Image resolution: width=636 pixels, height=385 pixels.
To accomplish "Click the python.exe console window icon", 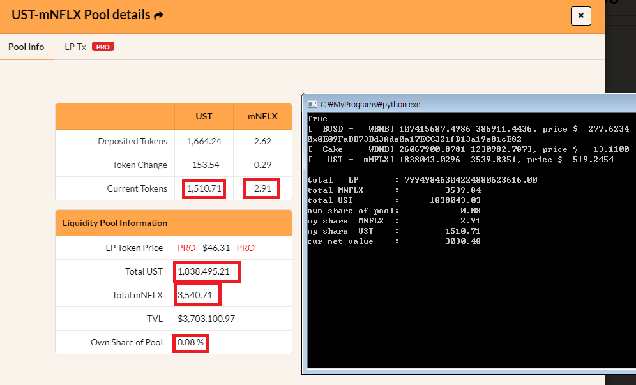I will click(312, 104).
